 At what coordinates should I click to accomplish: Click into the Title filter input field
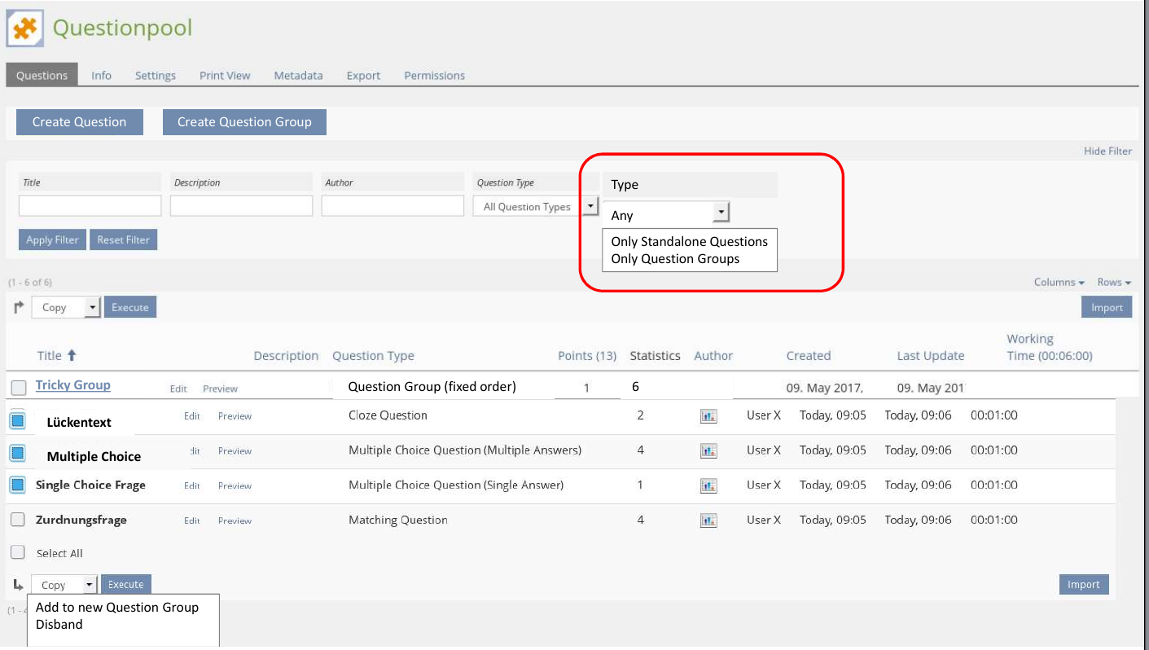pos(90,206)
